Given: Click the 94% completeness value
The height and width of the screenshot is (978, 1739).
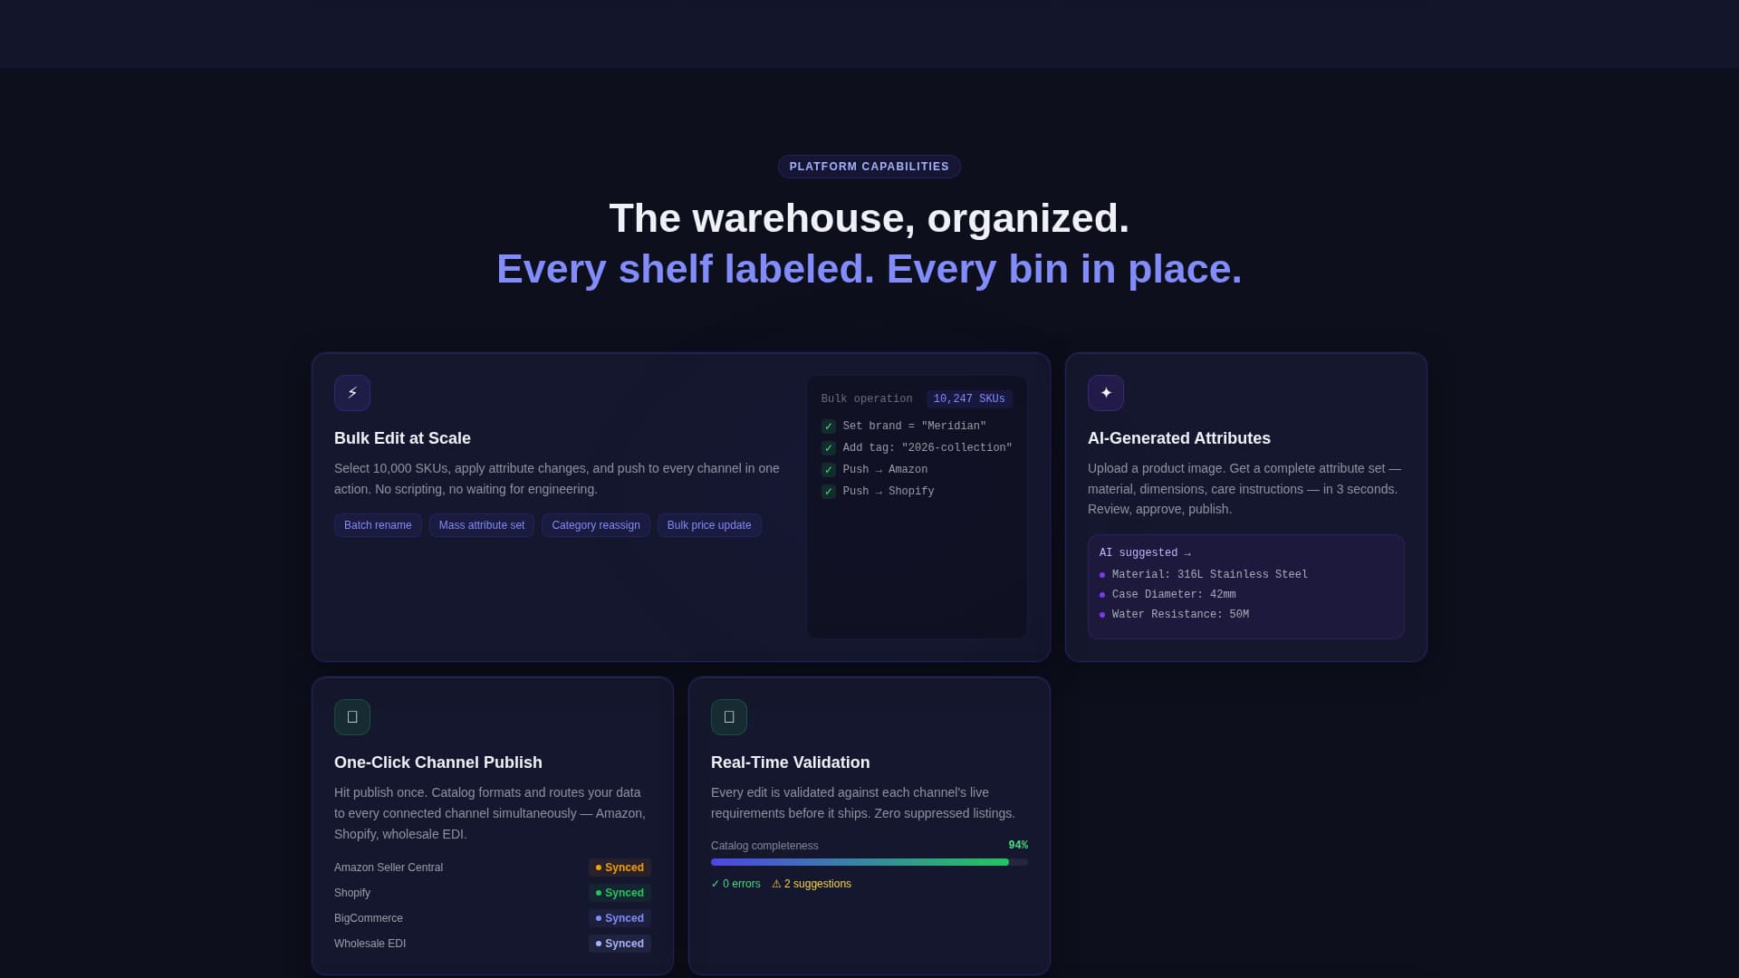Looking at the screenshot, I should (1018, 846).
